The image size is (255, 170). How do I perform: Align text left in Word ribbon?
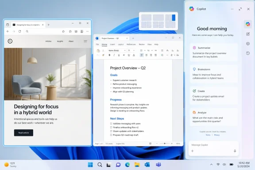[x=142, y=55]
